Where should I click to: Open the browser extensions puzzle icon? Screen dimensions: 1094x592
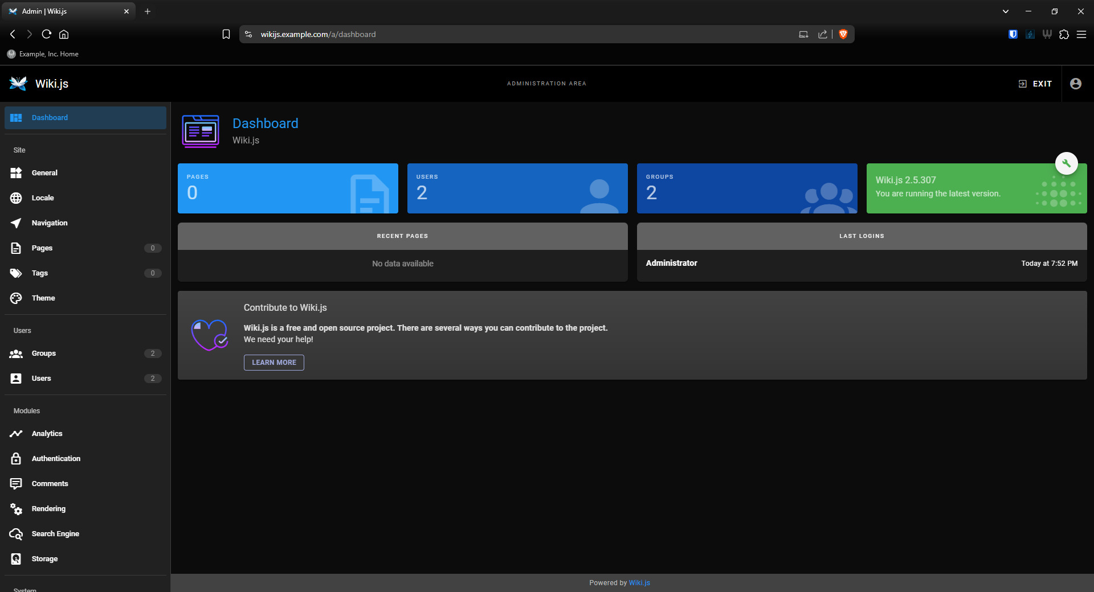click(1064, 34)
